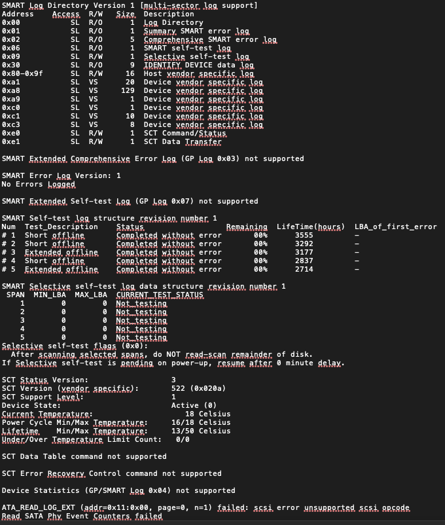Click the lifetime hours value 2714
Image resolution: width=445 pixels, height=525 pixels.
point(304,269)
